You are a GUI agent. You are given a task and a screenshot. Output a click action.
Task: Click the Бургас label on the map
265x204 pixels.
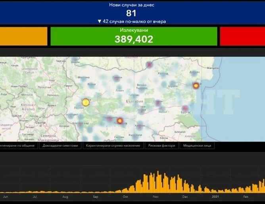pyautogui.click(x=186, y=112)
